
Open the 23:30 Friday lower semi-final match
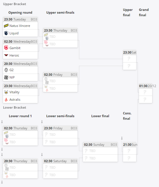60,135
